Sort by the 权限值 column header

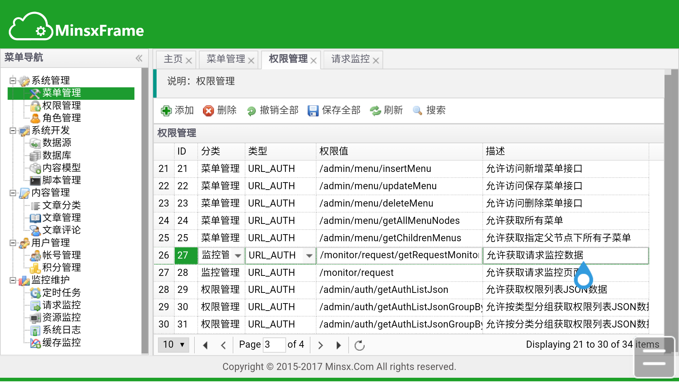(399, 151)
